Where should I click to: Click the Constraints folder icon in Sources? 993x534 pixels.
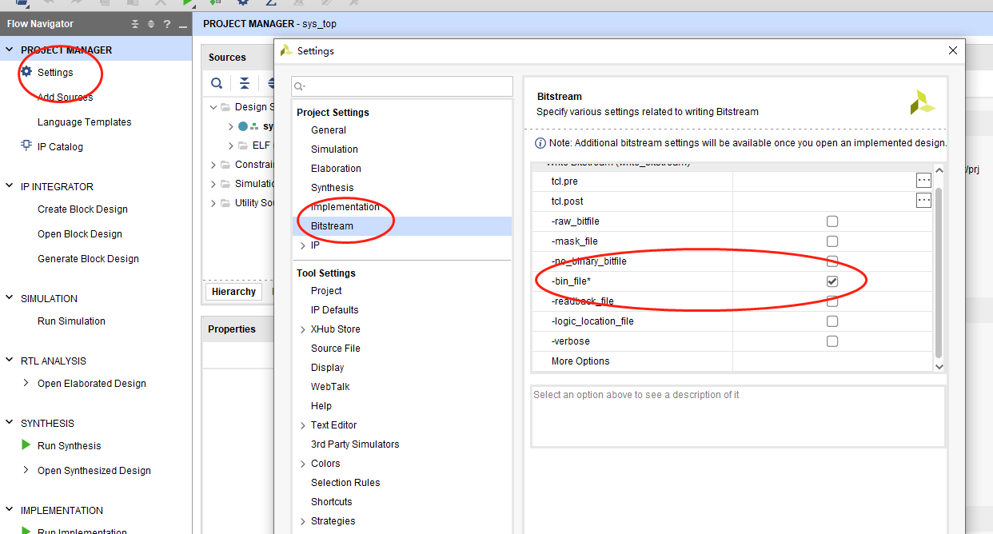tap(226, 165)
